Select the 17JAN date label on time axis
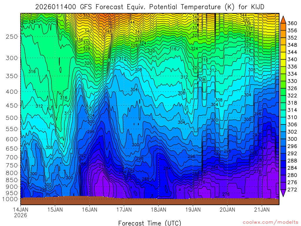 point(124,210)
